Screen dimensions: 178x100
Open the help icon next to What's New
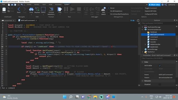(x=162, y=5)
